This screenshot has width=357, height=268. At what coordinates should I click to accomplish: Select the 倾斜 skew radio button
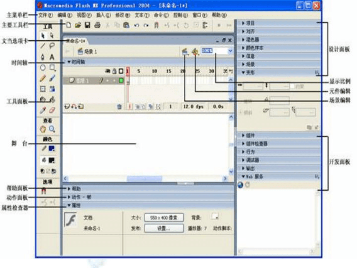[x=240, y=112]
